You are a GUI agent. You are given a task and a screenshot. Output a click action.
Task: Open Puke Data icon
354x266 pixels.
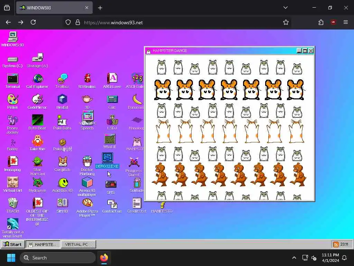point(62,122)
